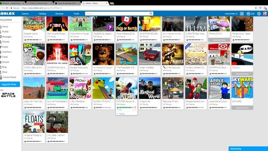Open the Magical World thumbnail

coord(150,88)
